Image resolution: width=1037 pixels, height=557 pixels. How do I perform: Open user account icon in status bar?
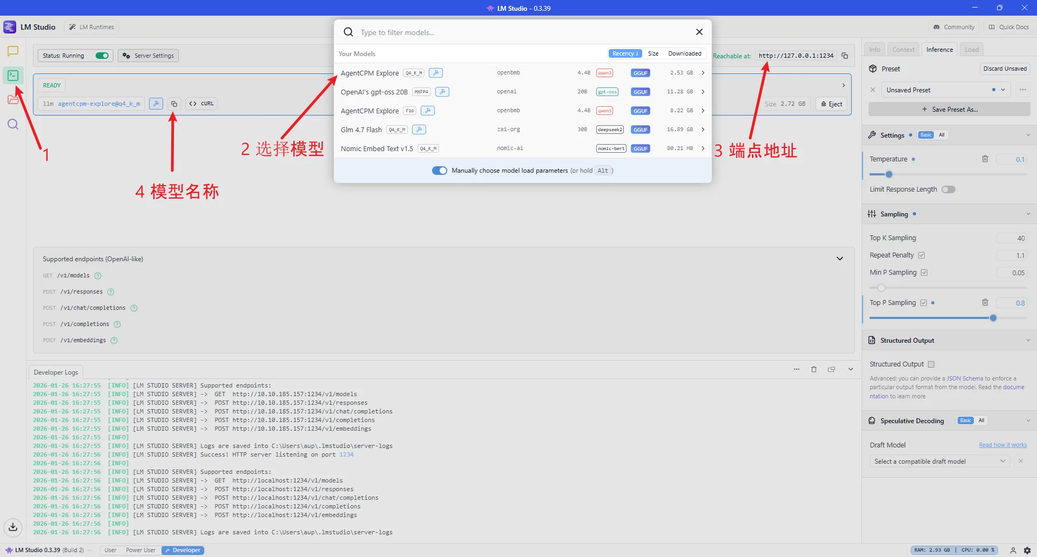(x=1013, y=551)
